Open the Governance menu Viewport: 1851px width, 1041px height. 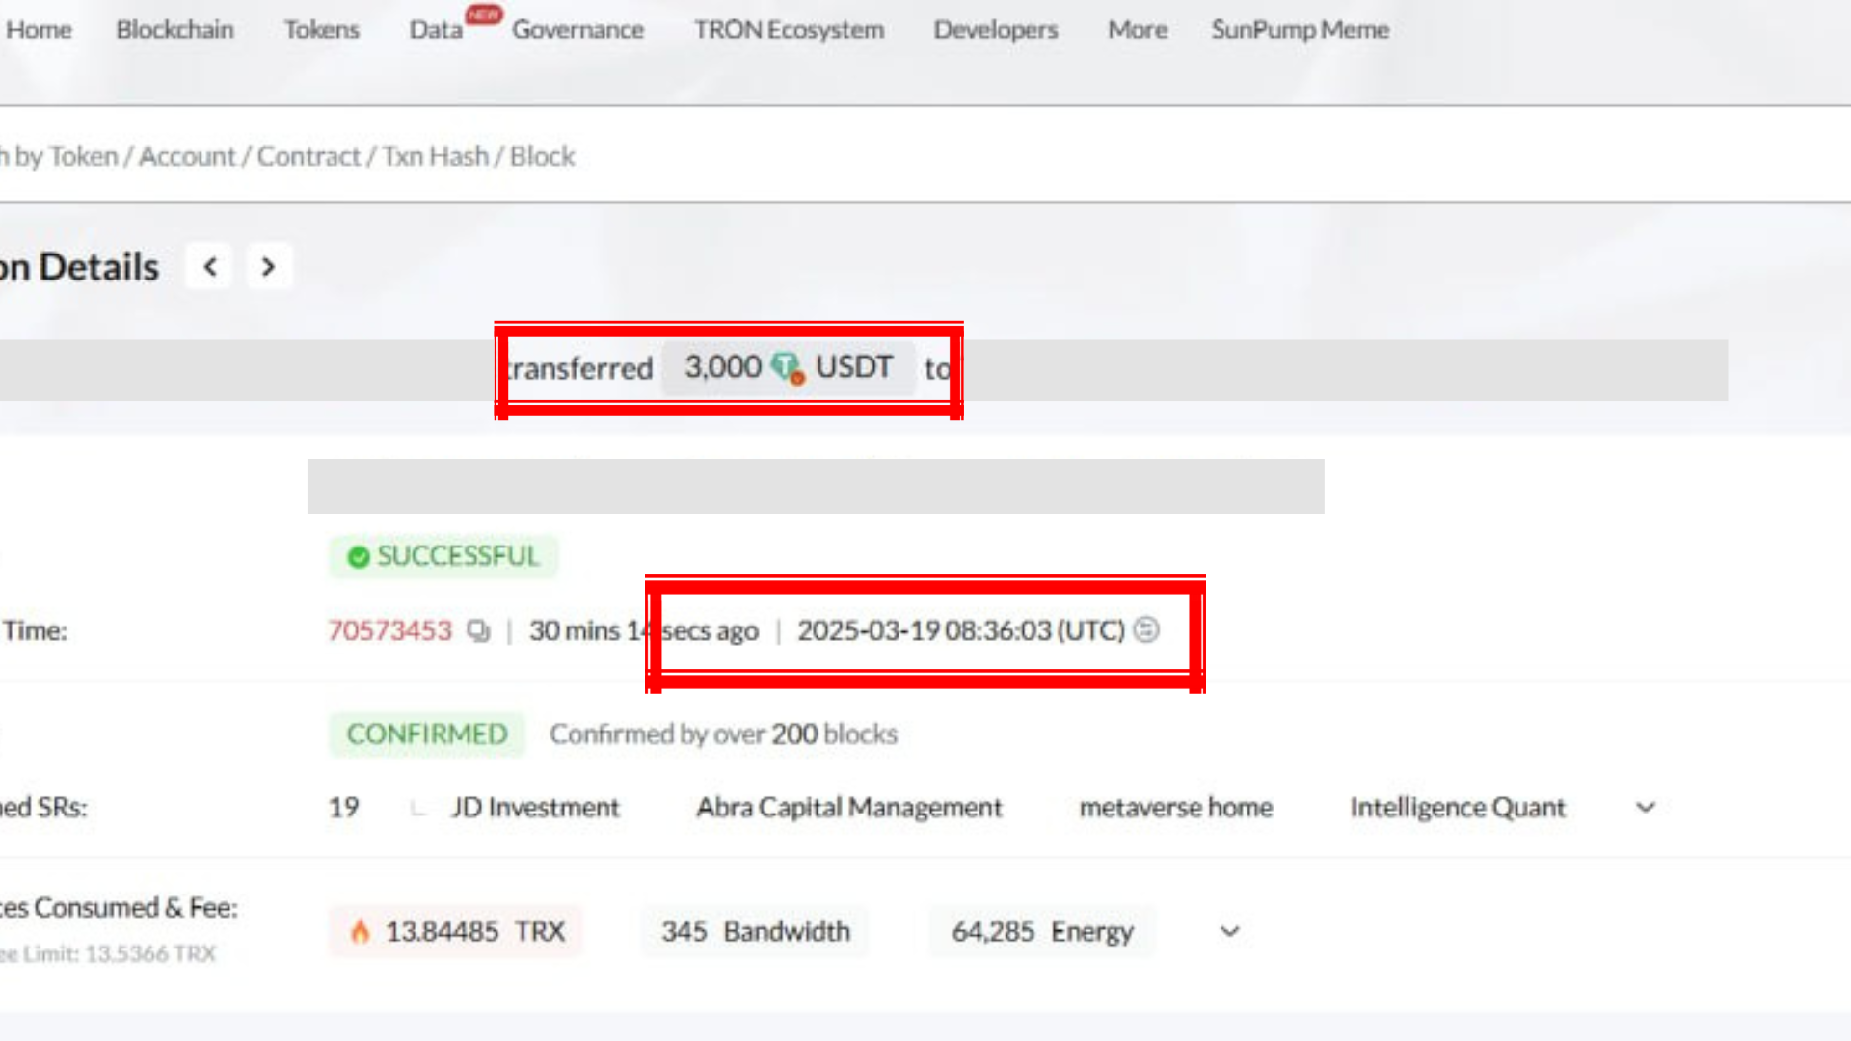pyautogui.click(x=577, y=30)
